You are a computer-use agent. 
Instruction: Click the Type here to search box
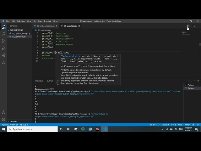point(32,129)
